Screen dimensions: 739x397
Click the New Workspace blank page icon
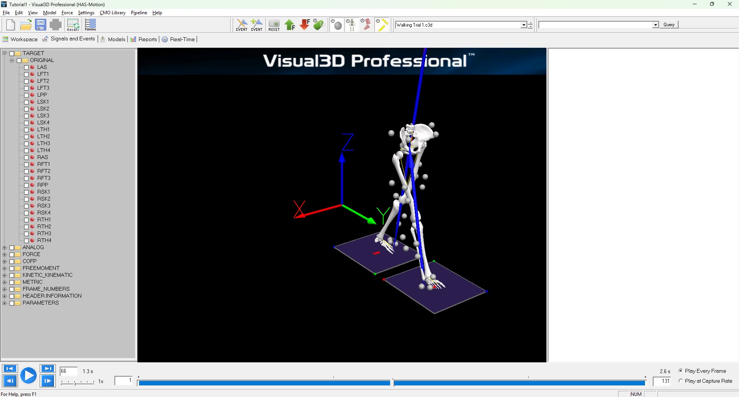click(x=11, y=25)
